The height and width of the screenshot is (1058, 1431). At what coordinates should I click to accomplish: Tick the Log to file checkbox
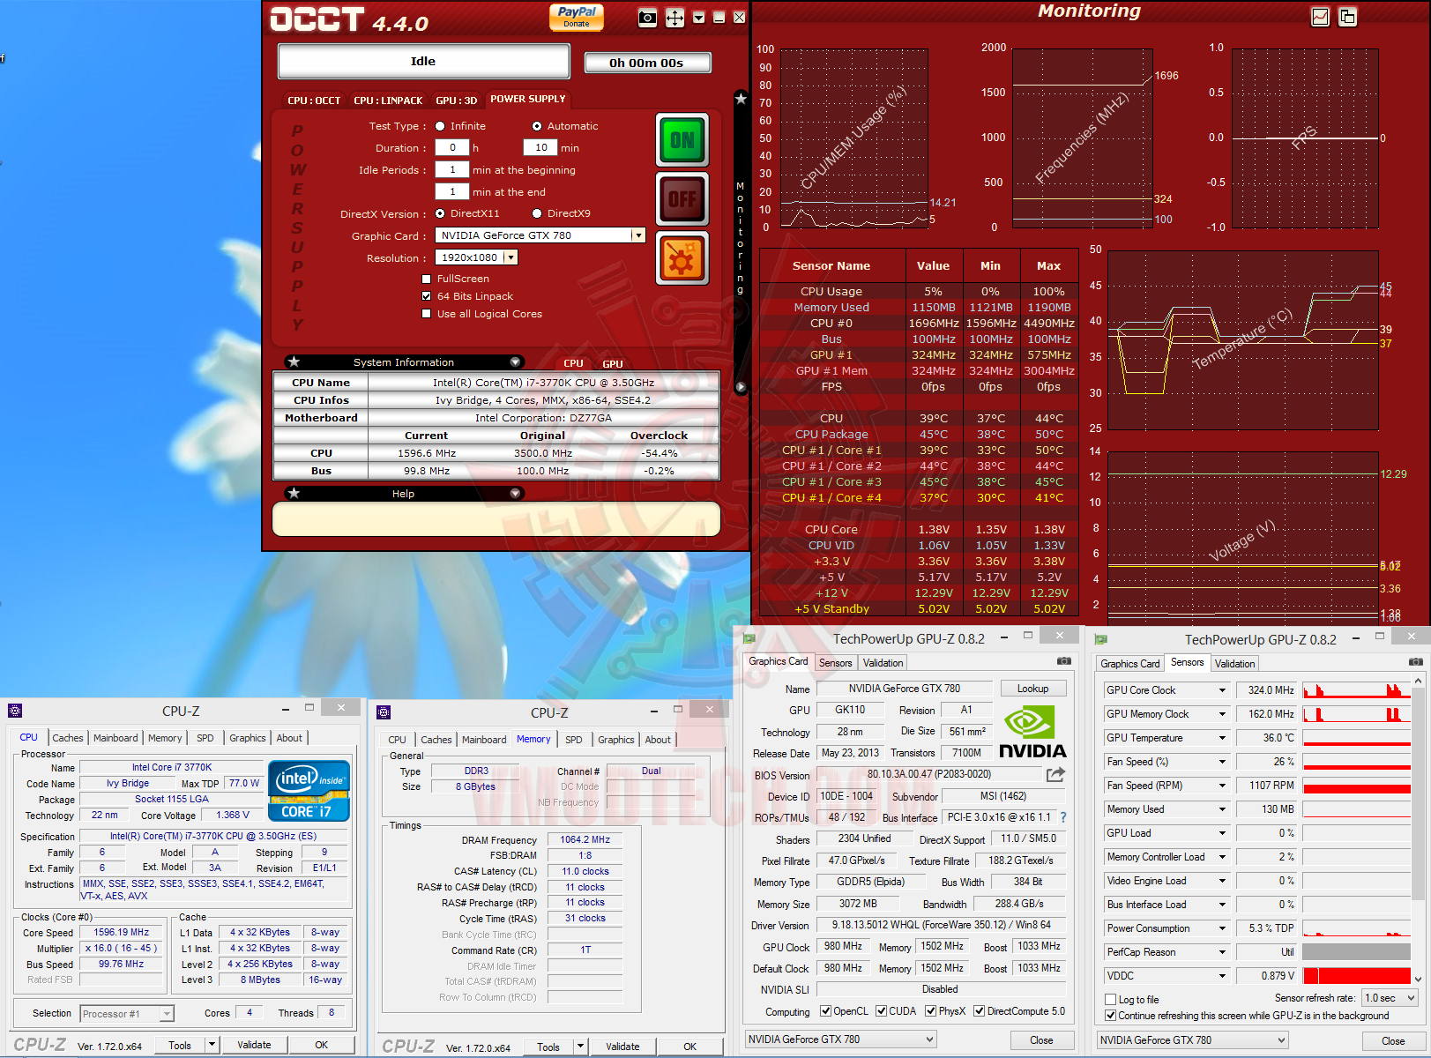pyautogui.click(x=1111, y=999)
